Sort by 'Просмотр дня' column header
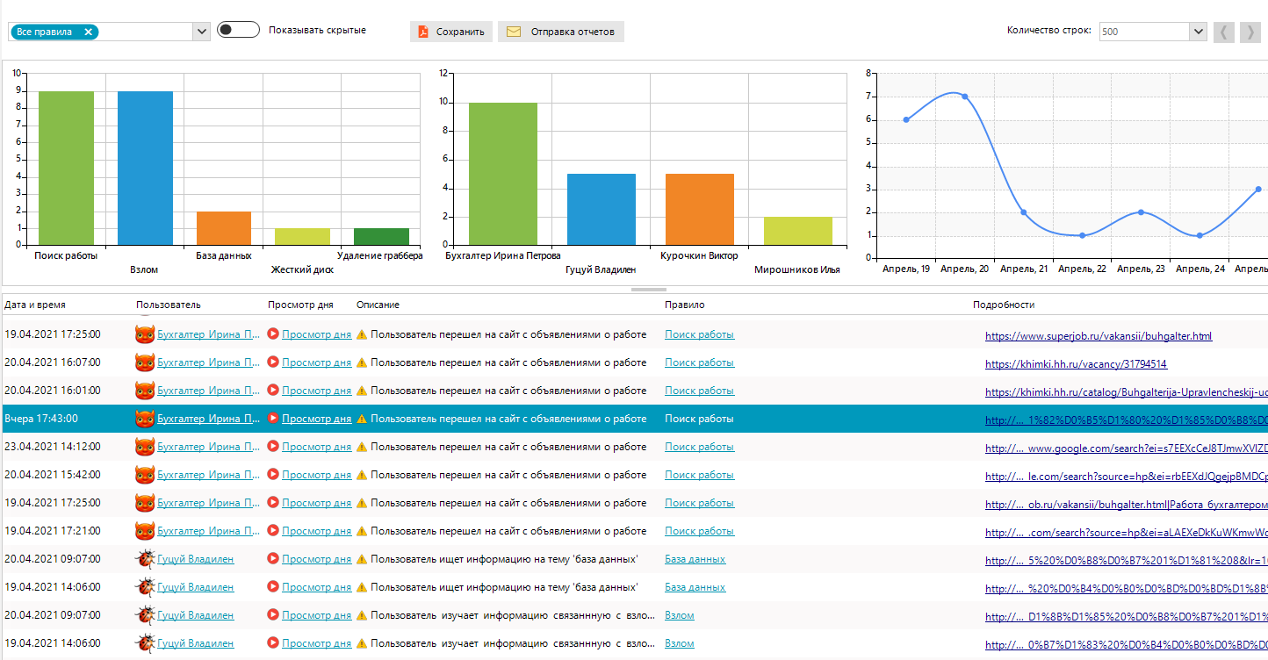The height and width of the screenshot is (660, 1268). click(300, 305)
